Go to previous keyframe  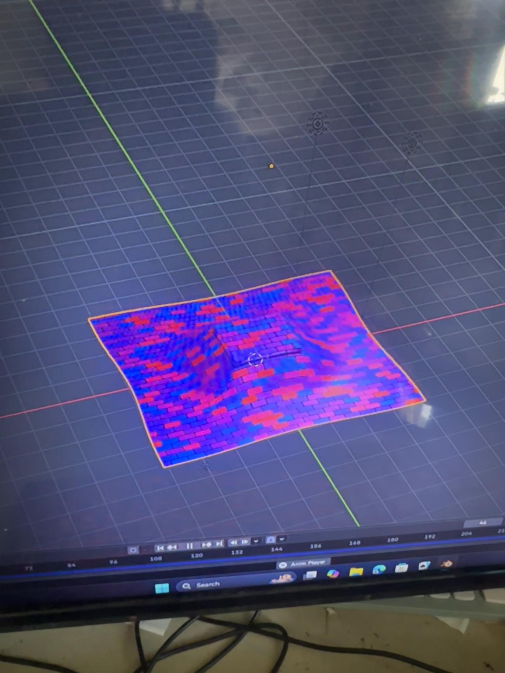pos(172,547)
